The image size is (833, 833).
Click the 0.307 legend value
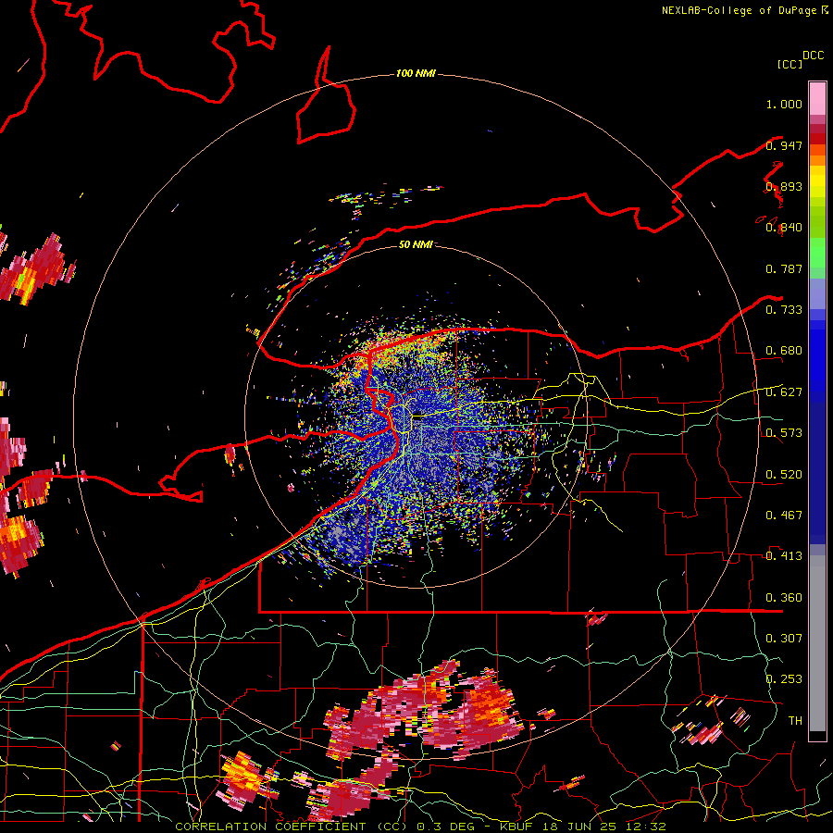784,639
